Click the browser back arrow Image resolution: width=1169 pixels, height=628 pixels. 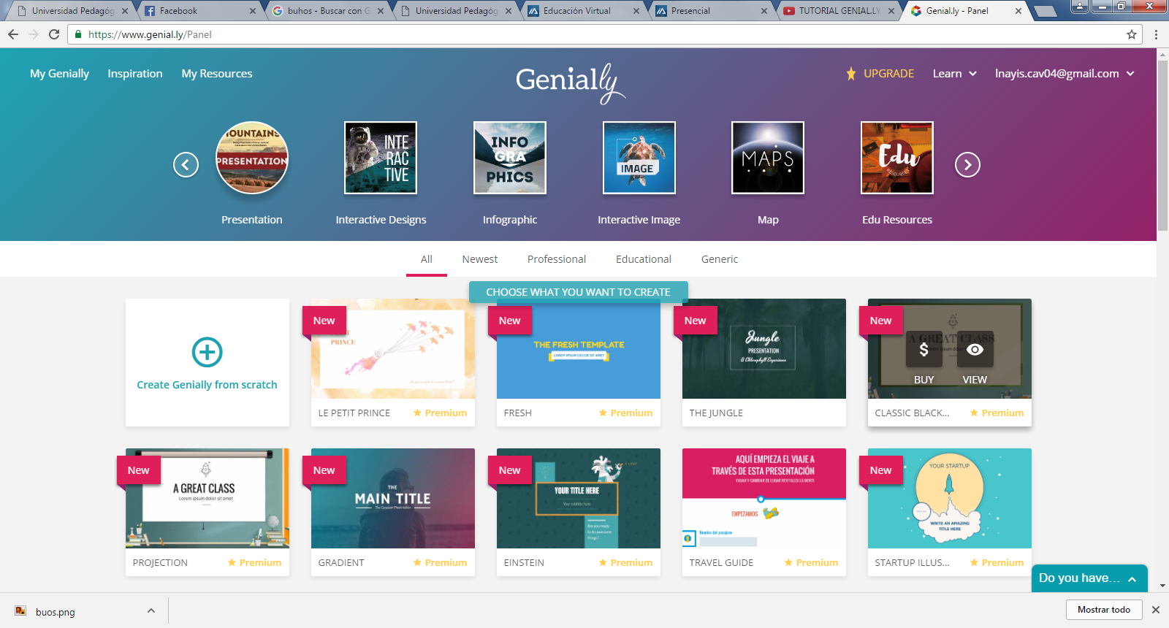point(13,34)
